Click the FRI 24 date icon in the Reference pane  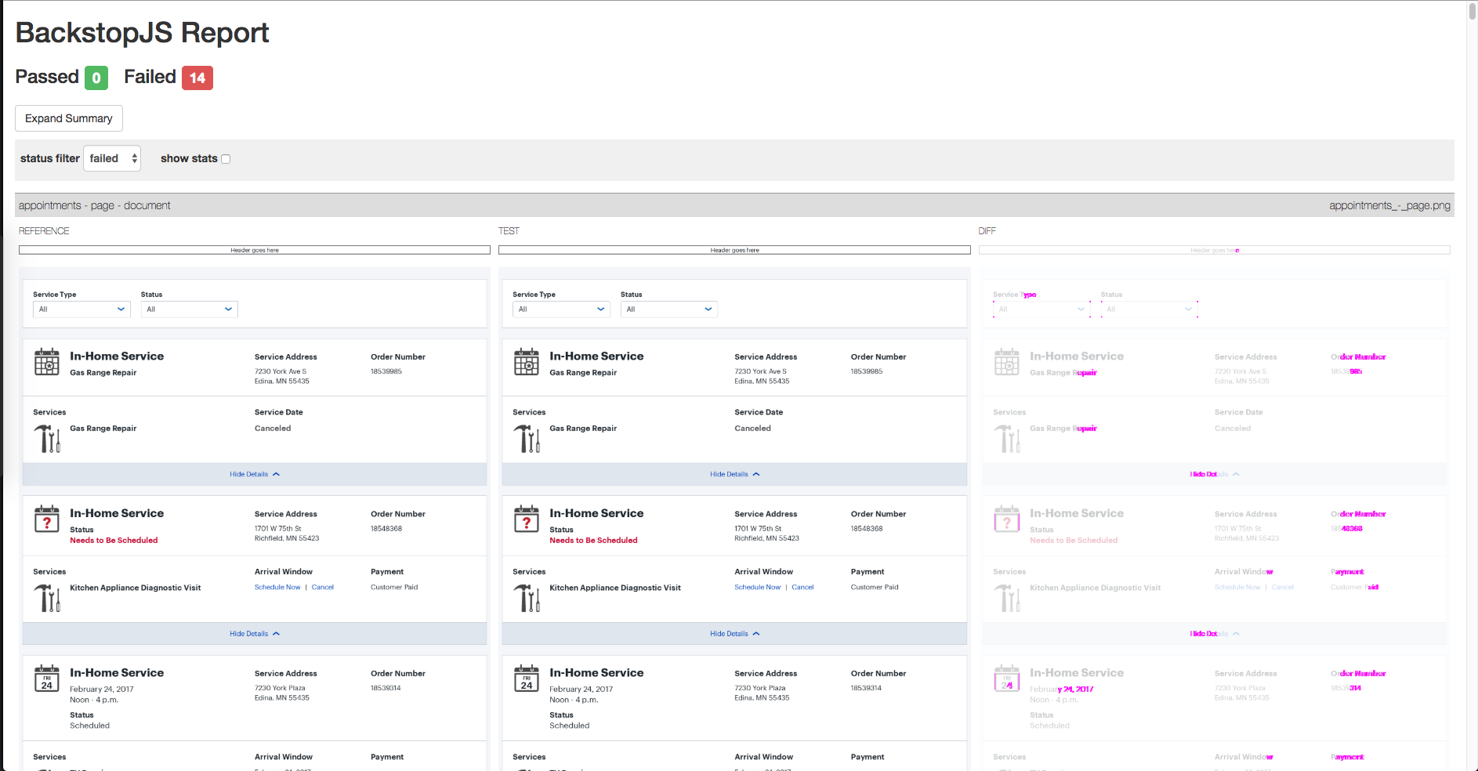pyautogui.click(x=47, y=679)
